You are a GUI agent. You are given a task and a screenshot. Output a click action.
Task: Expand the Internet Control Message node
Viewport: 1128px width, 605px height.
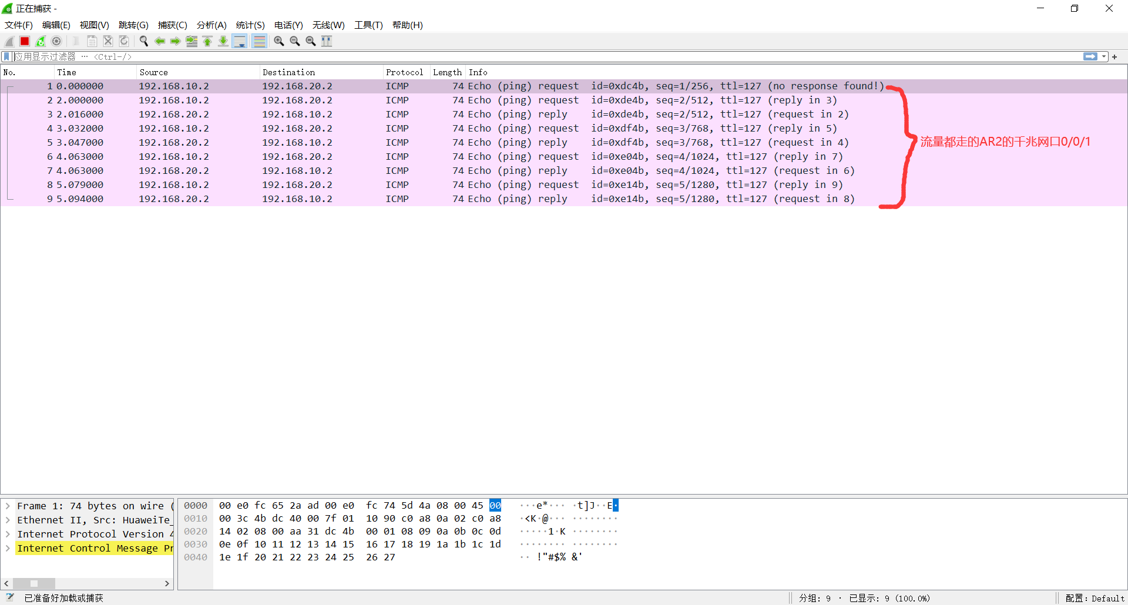point(8,548)
